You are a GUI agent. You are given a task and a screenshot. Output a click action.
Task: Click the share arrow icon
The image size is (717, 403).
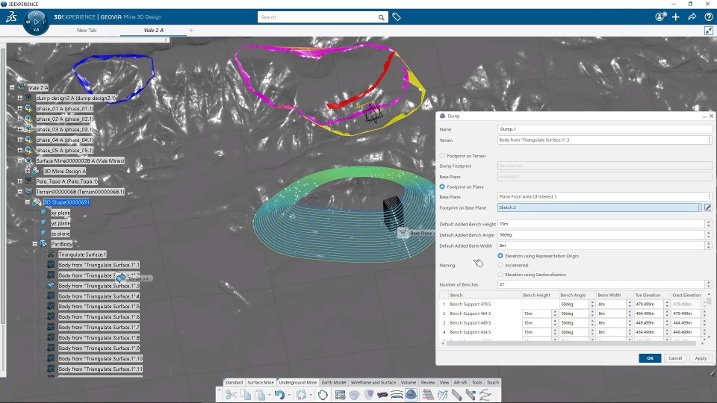(x=692, y=17)
